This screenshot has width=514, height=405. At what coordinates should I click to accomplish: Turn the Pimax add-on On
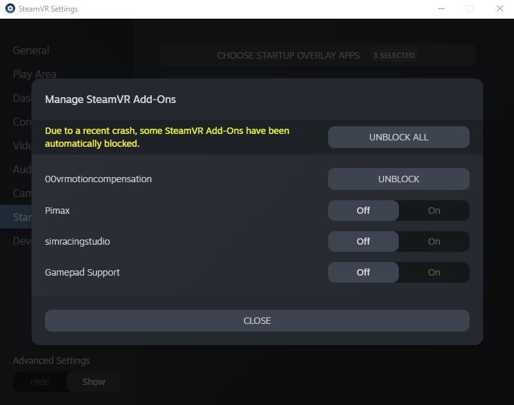click(x=434, y=211)
